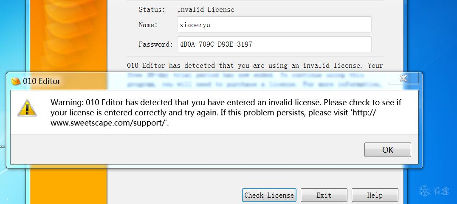Focus the Name field containing xiaoeryu
The height and width of the screenshot is (204, 457).
[x=274, y=25]
